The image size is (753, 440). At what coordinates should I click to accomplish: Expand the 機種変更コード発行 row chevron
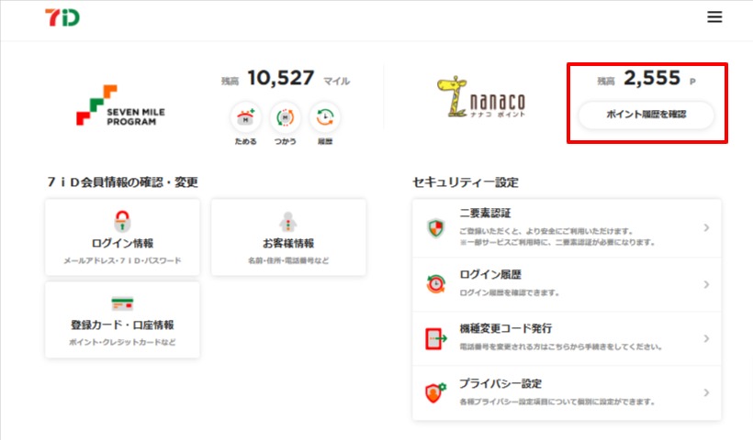click(x=705, y=338)
